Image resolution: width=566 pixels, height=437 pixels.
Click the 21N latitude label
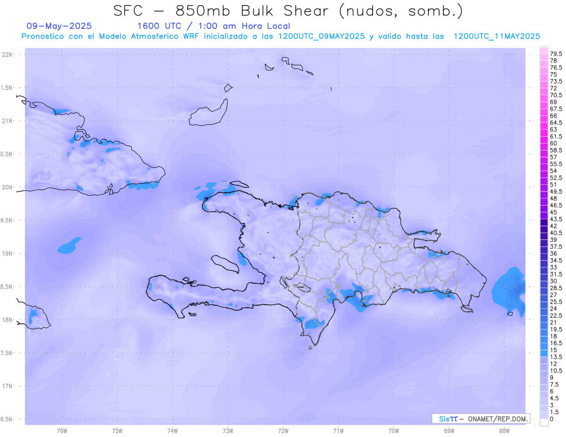[8, 121]
